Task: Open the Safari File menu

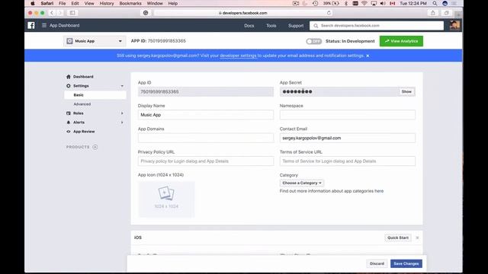Action: pyautogui.click(x=63, y=3)
